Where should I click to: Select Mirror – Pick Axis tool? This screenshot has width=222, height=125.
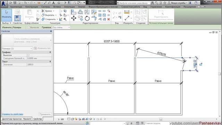[87, 12]
